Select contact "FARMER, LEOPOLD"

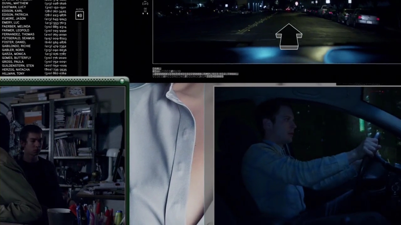pos(15,30)
